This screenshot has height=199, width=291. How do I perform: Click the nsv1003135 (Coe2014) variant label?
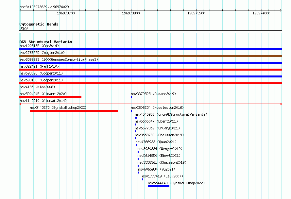[x=39, y=46]
